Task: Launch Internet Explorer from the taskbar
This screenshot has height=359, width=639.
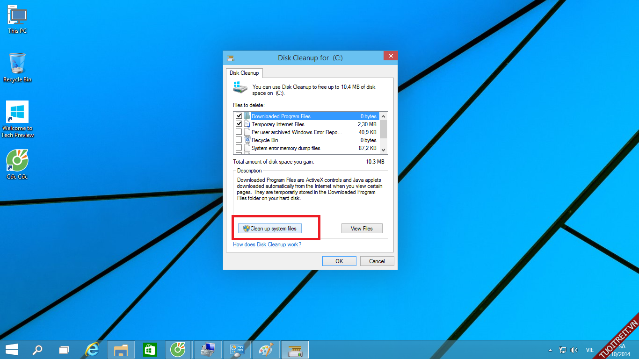Action: pos(93,350)
